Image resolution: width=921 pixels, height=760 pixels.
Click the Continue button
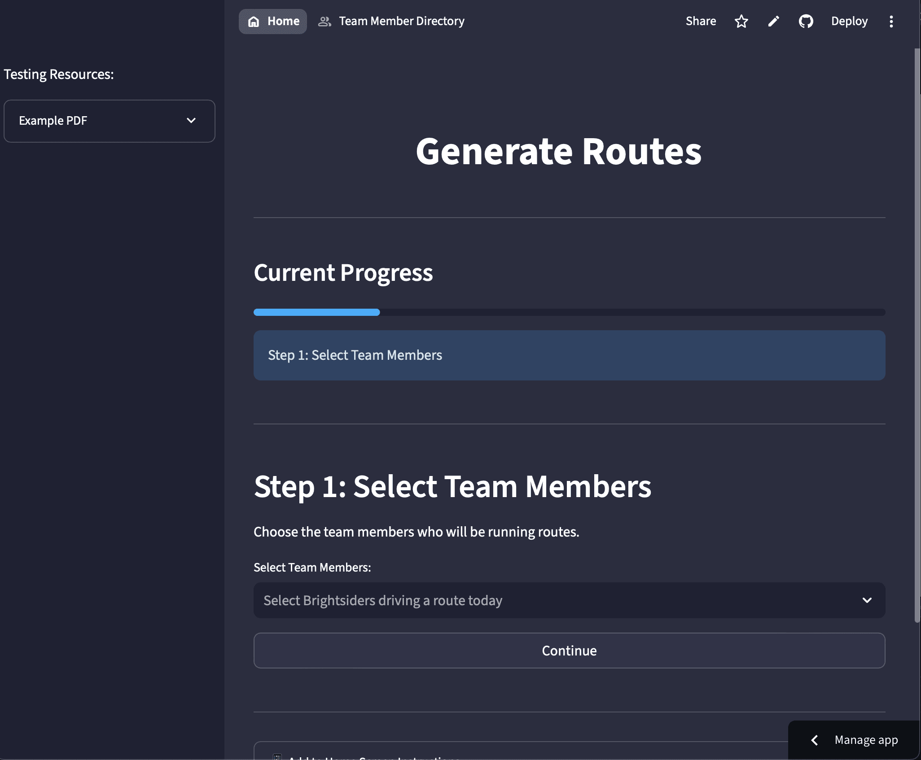pyautogui.click(x=569, y=651)
